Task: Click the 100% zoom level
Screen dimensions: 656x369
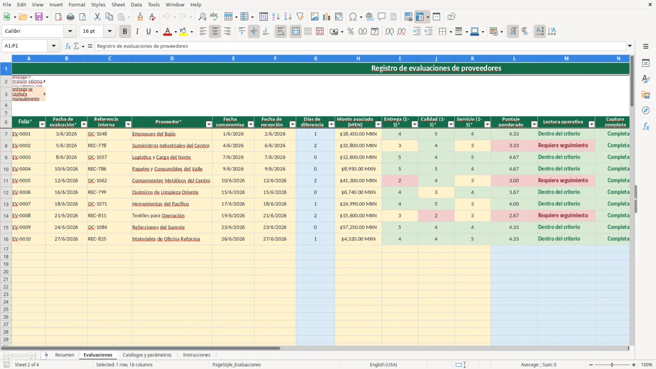Action: click(647, 365)
